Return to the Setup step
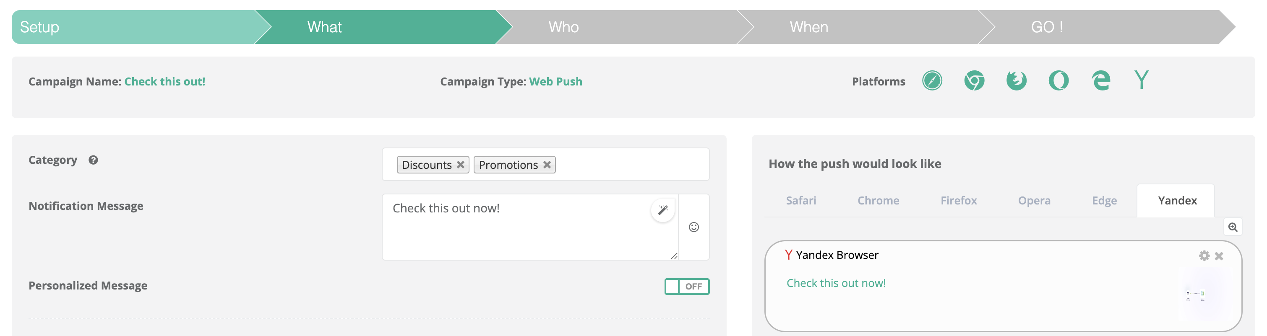This screenshot has width=1267, height=336. [x=39, y=27]
